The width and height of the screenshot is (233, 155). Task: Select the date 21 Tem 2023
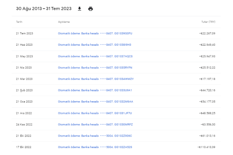[25, 33]
